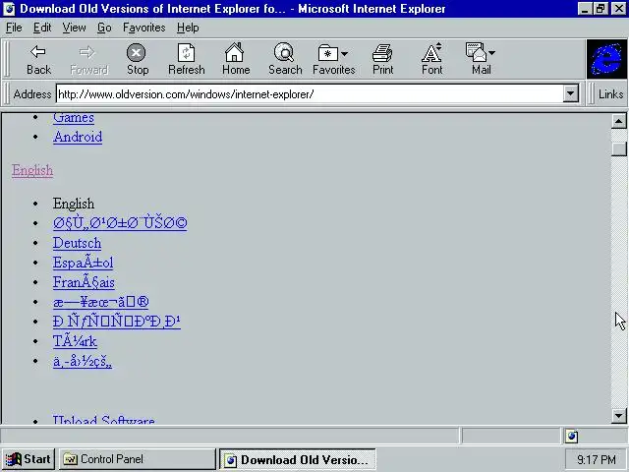Select the TÃ¼rk language link
Screen dimensions: 629x472
point(75,341)
